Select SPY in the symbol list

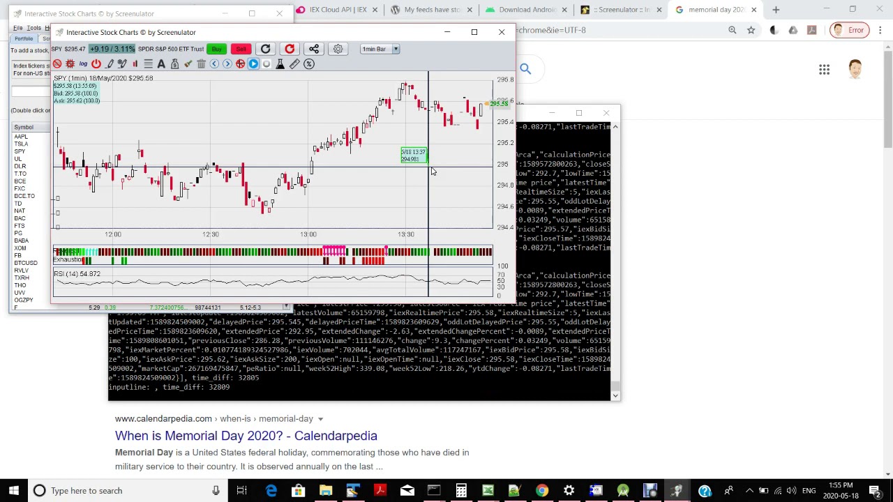pyautogui.click(x=20, y=151)
